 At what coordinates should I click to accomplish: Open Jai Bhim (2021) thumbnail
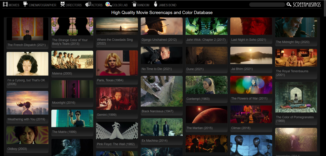click(251, 55)
